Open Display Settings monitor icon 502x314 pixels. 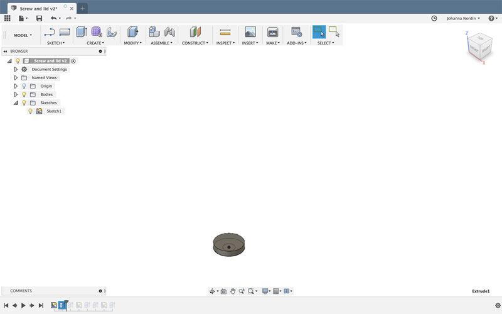click(x=265, y=291)
